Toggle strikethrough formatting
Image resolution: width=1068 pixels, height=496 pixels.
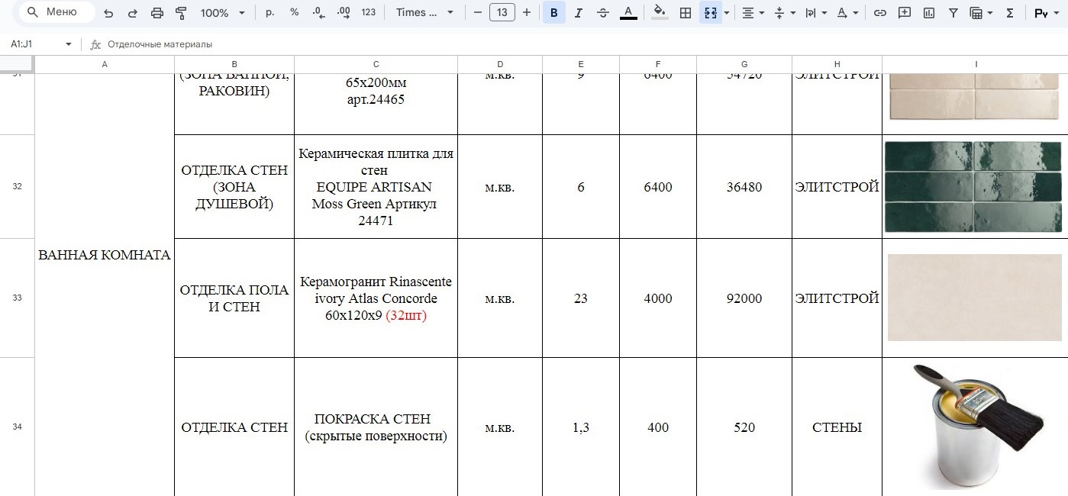pos(602,12)
